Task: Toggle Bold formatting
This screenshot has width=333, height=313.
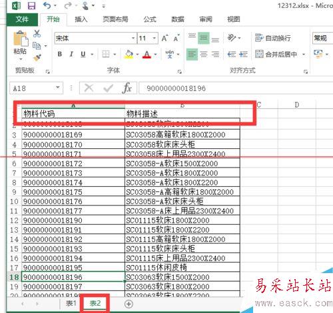Action: point(59,54)
